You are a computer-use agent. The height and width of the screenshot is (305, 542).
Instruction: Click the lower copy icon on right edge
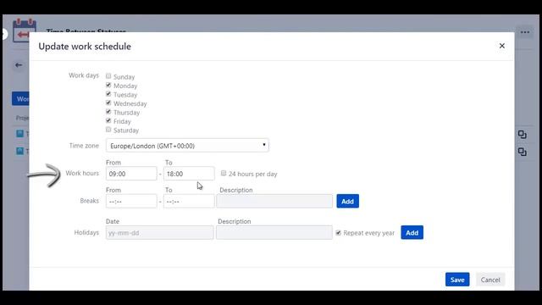pyautogui.click(x=523, y=152)
